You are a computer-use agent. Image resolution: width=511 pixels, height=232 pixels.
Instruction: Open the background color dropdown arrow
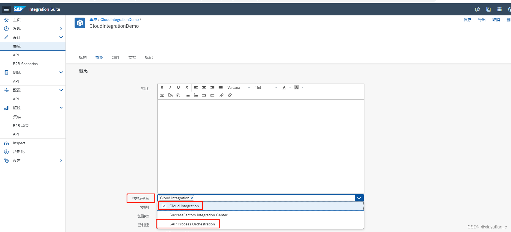click(x=302, y=88)
